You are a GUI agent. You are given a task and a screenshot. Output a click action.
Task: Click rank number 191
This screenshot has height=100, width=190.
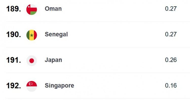[x=13, y=60]
